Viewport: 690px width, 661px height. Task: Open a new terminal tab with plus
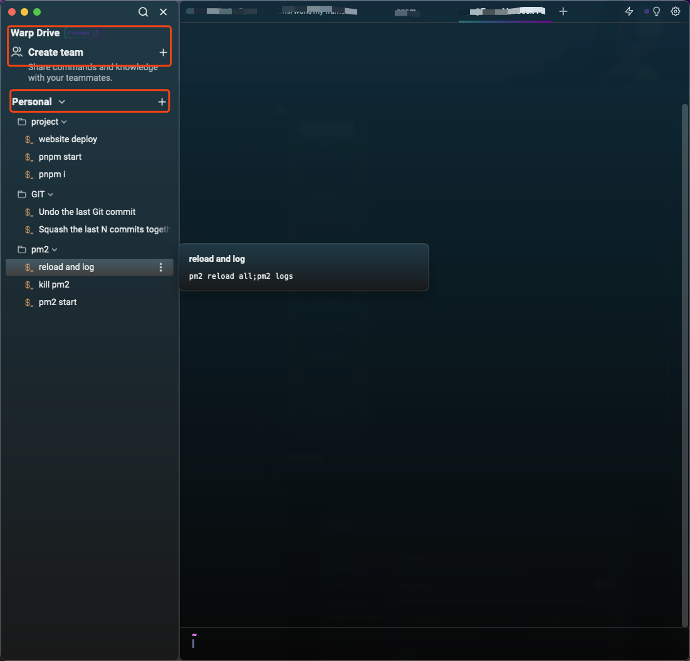[563, 11]
